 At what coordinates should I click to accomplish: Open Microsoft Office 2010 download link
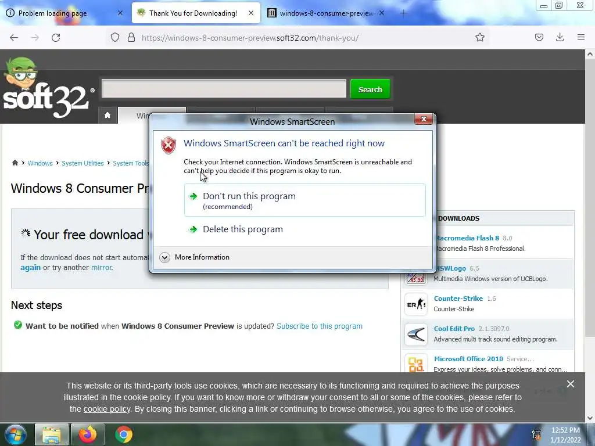coord(468,359)
